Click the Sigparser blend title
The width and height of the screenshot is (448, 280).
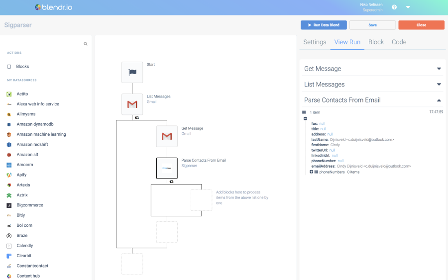tap(18, 25)
